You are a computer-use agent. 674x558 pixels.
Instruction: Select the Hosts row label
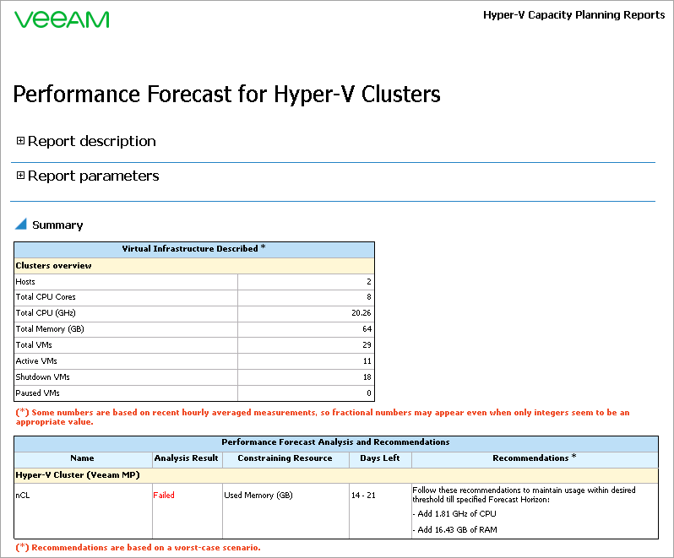(25, 282)
